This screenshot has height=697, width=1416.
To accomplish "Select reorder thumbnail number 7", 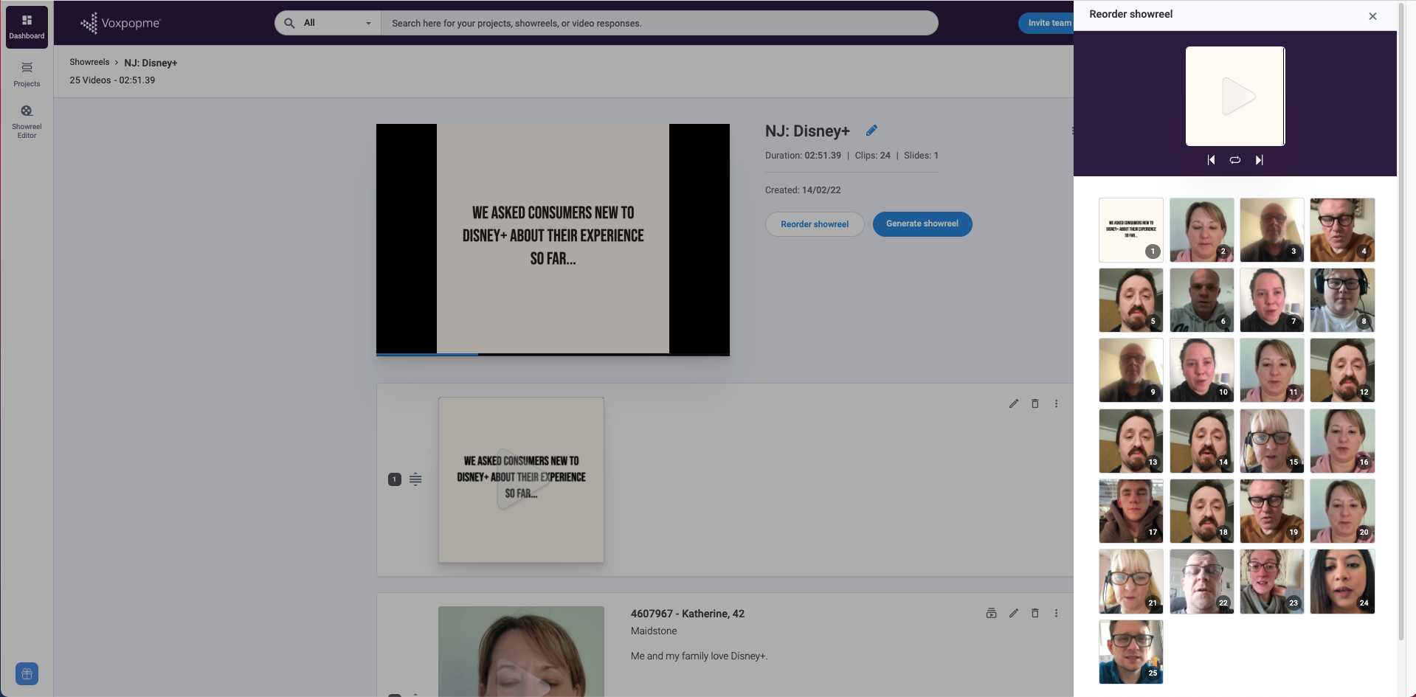I will point(1272,299).
